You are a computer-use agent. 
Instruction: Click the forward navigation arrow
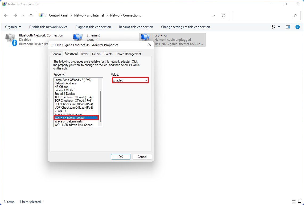15,15
